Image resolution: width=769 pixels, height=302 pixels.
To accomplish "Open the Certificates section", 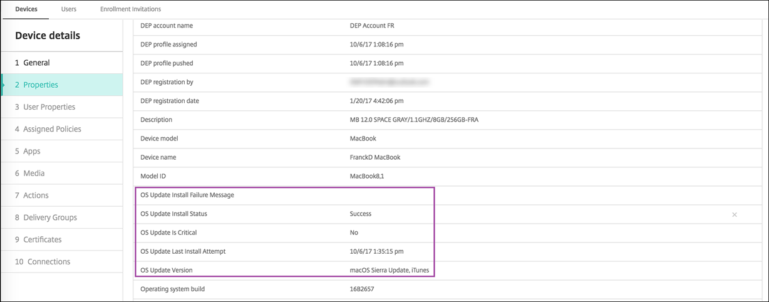I will [43, 239].
